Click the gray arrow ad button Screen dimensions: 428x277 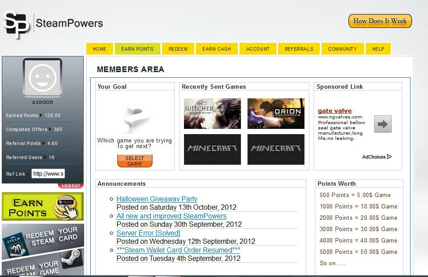click(x=383, y=124)
